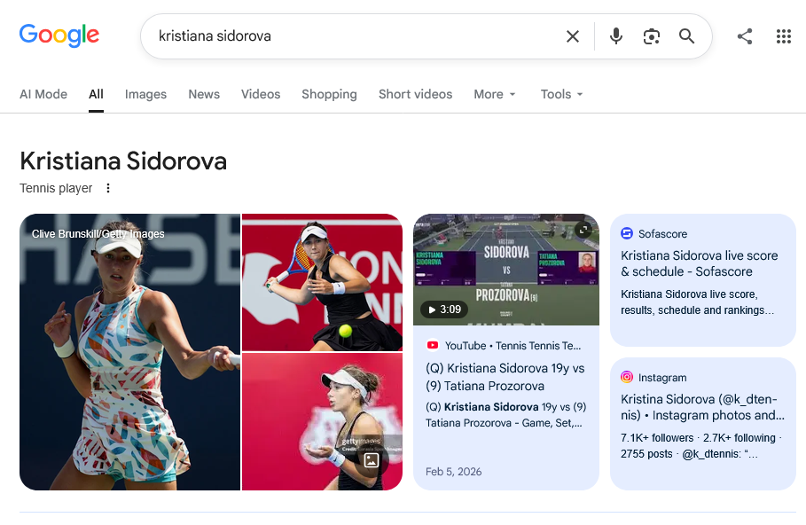Image resolution: width=806 pixels, height=525 pixels.
Task: Switch to Images tab
Action: tap(145, 94)
